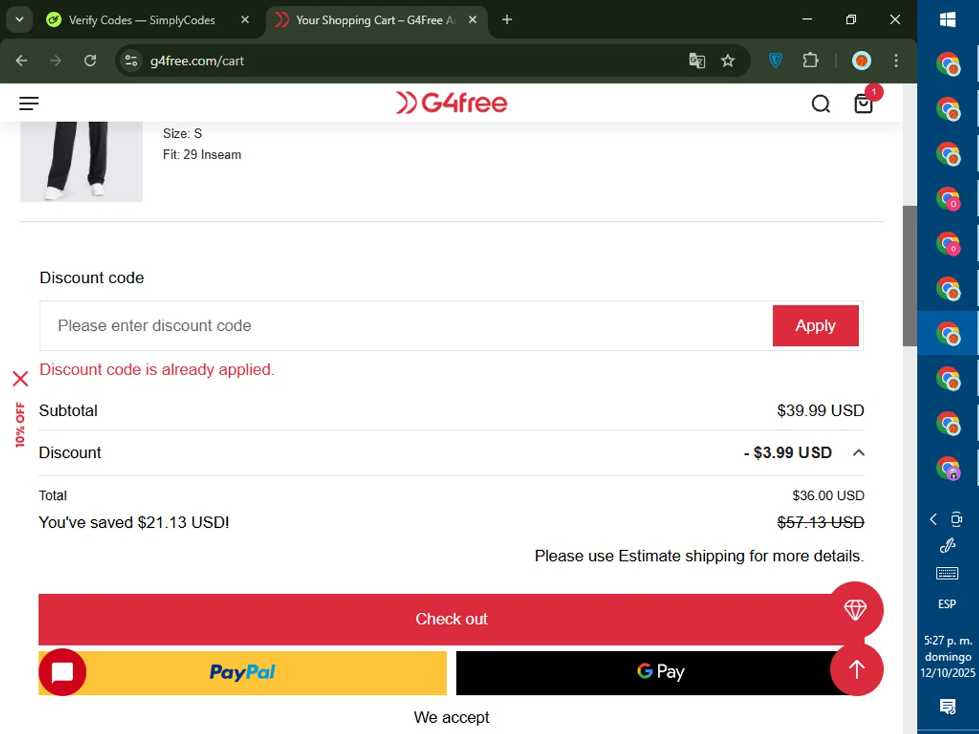The height and width of the screenshot is (734, 979).
Task: Click the 'Fit: 29 Inseam' text
Action: coord(202,155)
